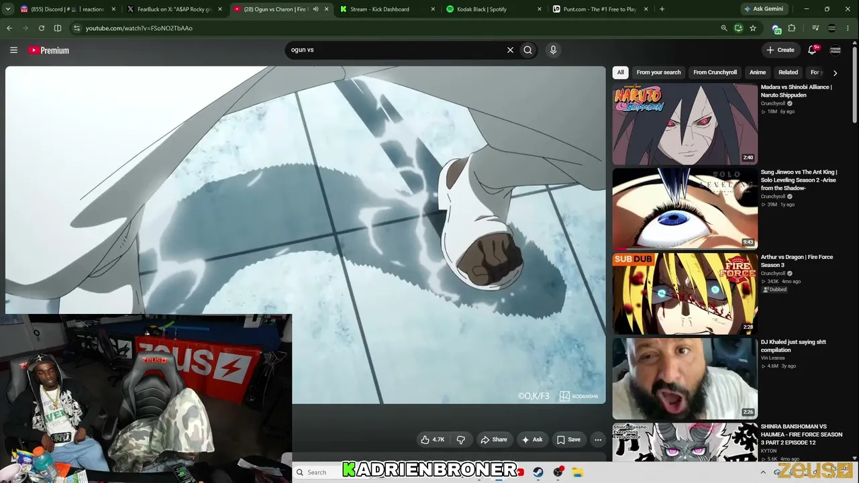Focus the browser address bar URL
The height and width of the screenshot is (483, 859).
139,28
